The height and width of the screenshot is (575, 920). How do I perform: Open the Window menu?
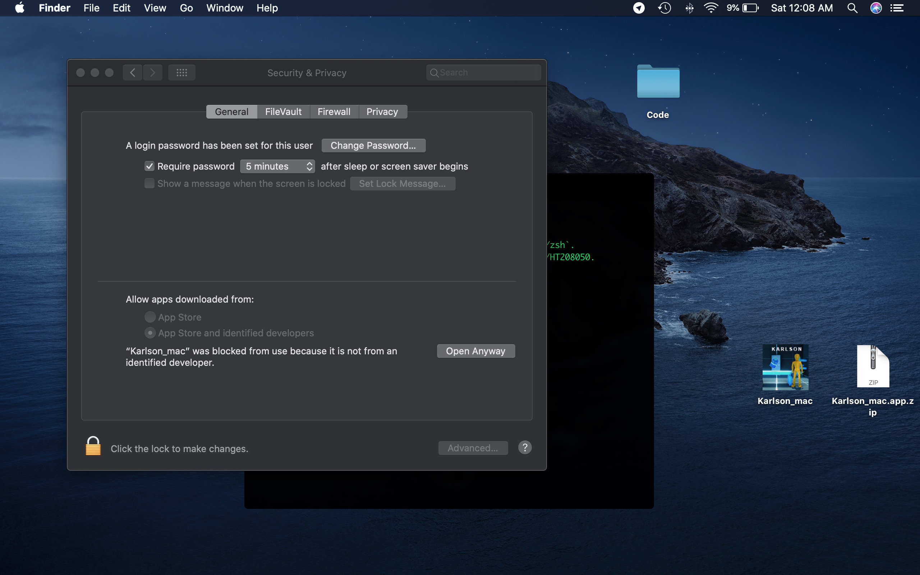click(x=225, y=8)
